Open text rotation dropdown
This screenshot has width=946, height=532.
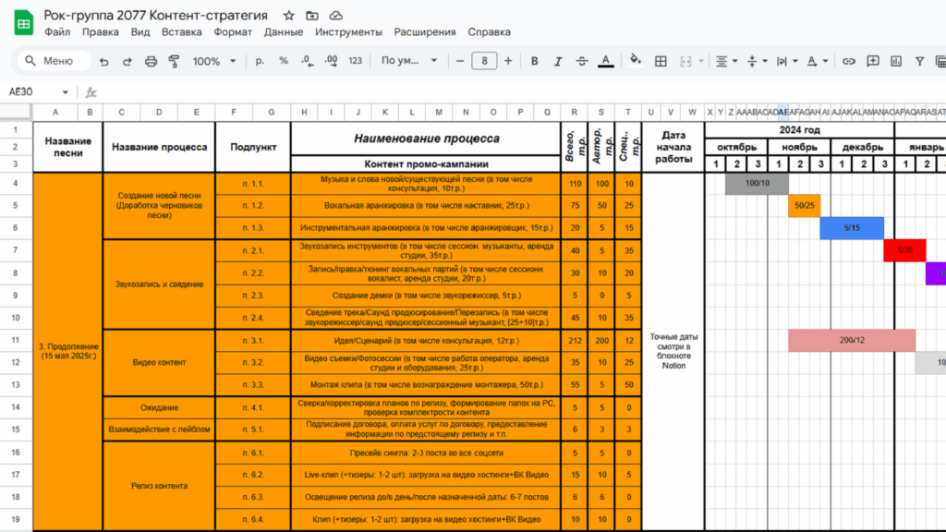coord(818,61)
